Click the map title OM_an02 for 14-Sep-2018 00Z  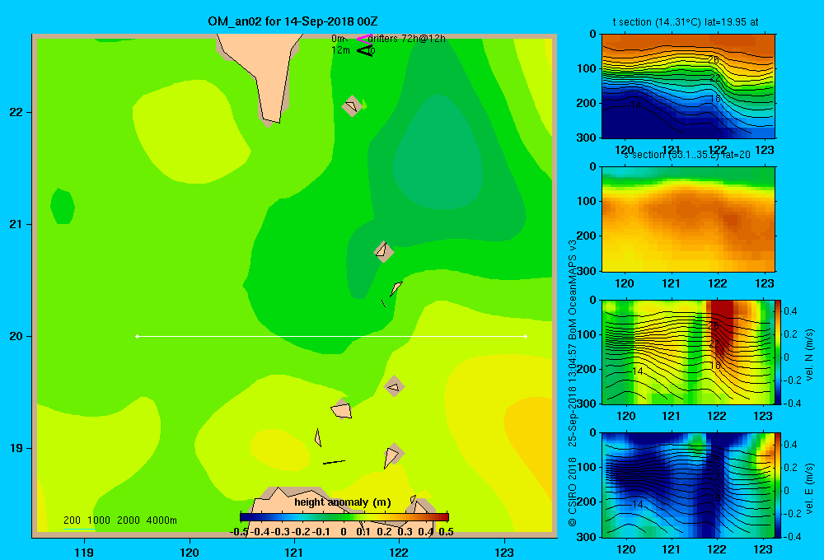click(x=293, y=21)
